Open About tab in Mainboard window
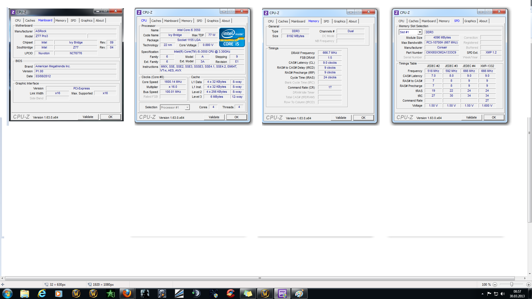532x299 pixels. 100,20
